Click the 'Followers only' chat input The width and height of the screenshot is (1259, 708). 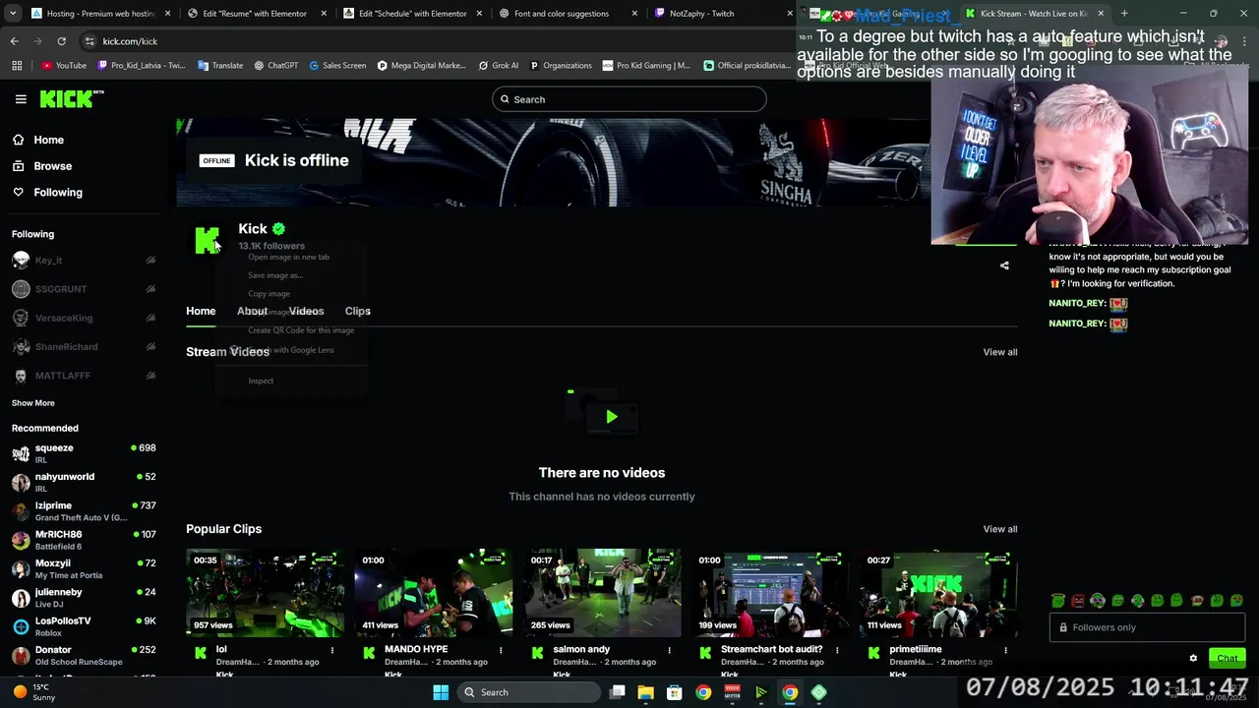coord(1147,627)
